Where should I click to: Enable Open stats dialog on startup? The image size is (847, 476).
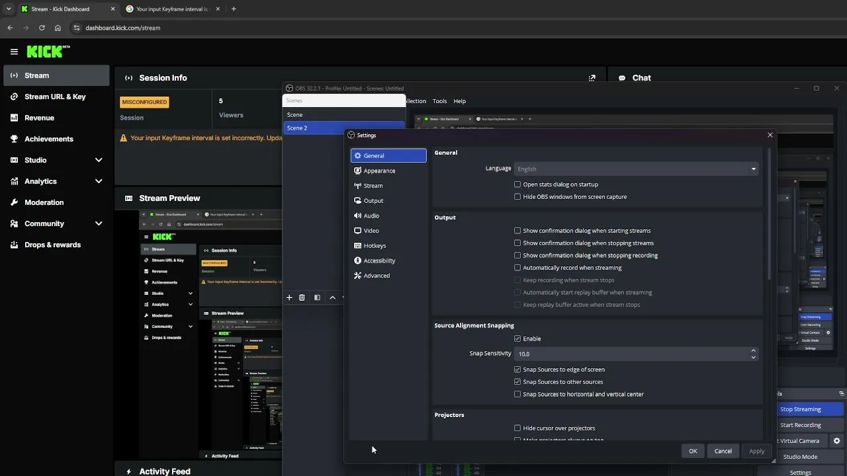(517, 184)
